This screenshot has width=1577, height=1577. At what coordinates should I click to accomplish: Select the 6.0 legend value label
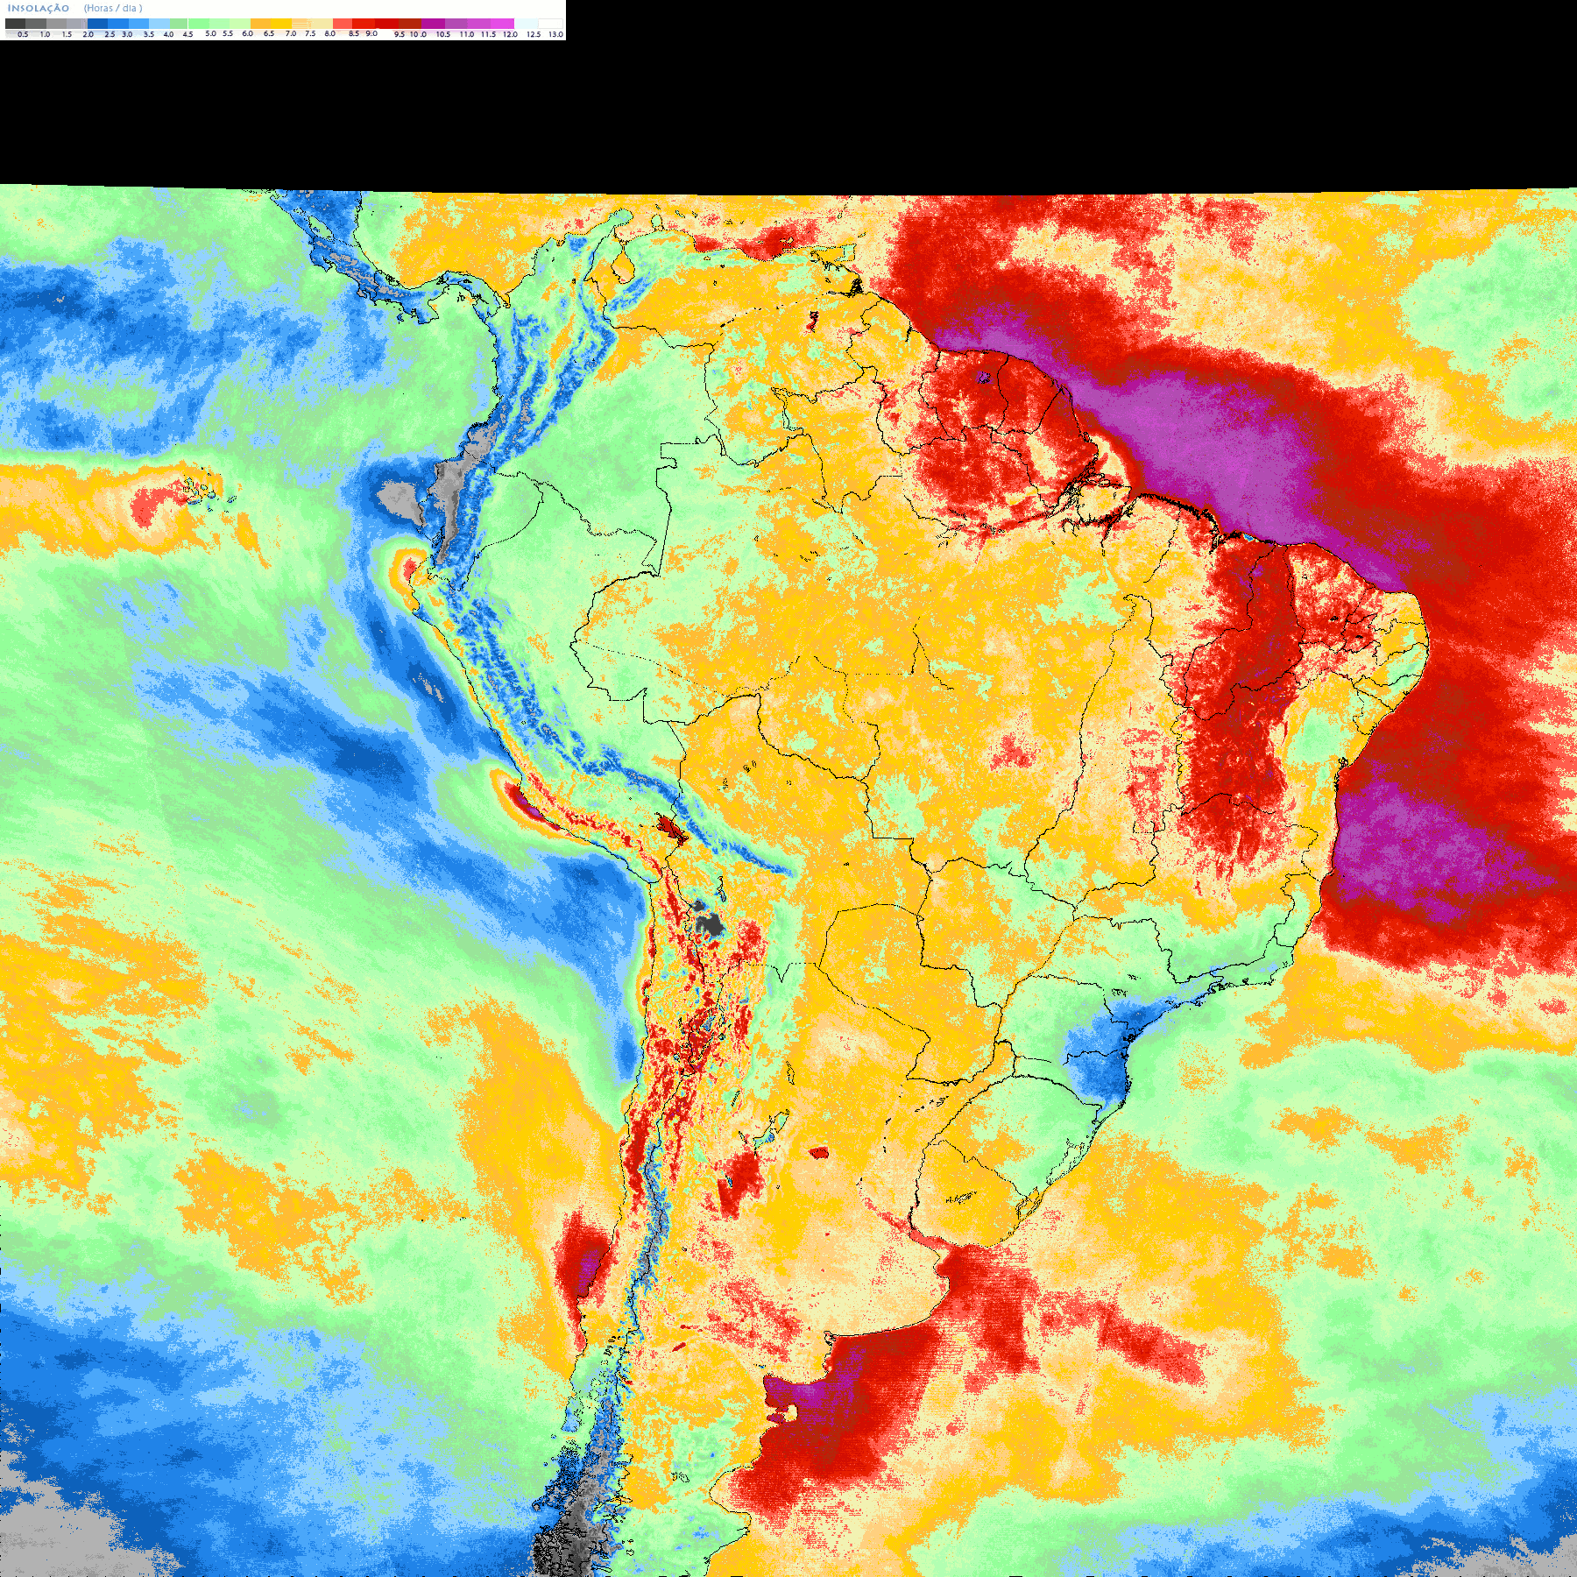pyautogui.click(x=247, y=33)
